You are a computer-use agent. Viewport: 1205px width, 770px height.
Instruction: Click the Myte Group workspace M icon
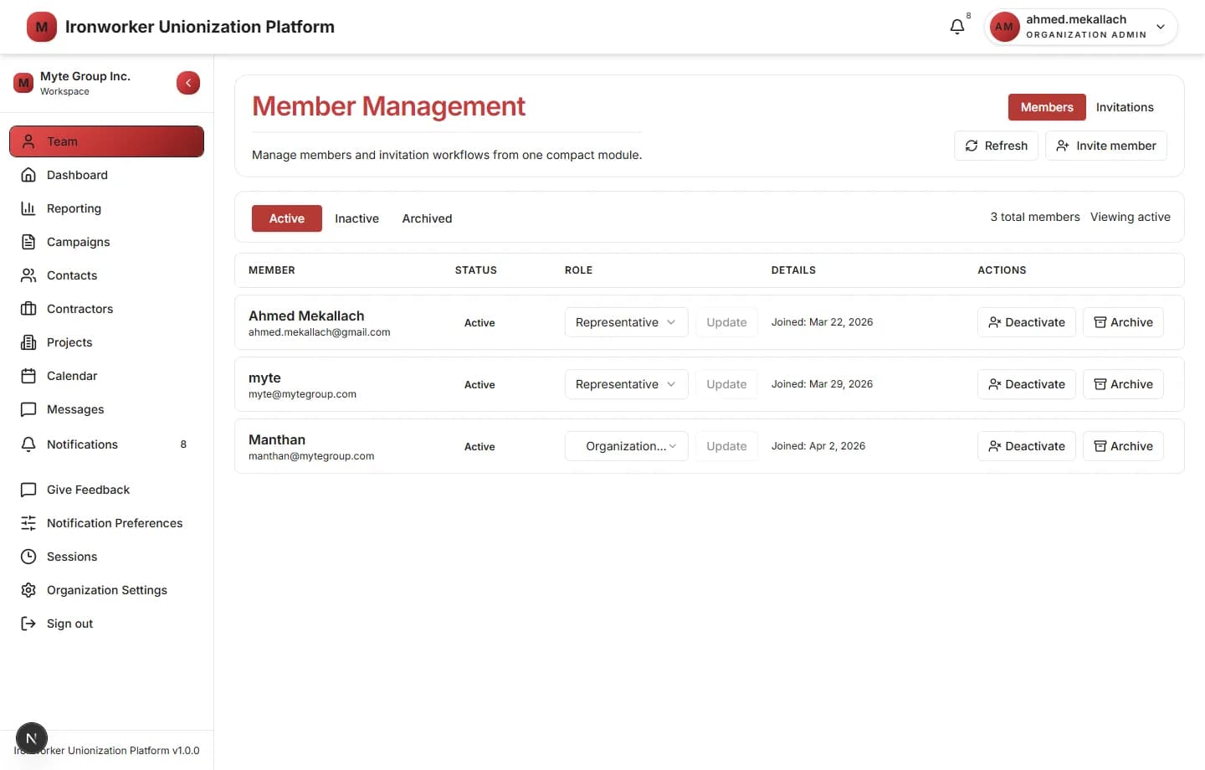23,83
